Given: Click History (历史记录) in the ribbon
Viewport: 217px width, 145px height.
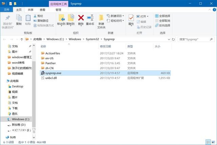Looking at the screenshot, I should 144,27.
